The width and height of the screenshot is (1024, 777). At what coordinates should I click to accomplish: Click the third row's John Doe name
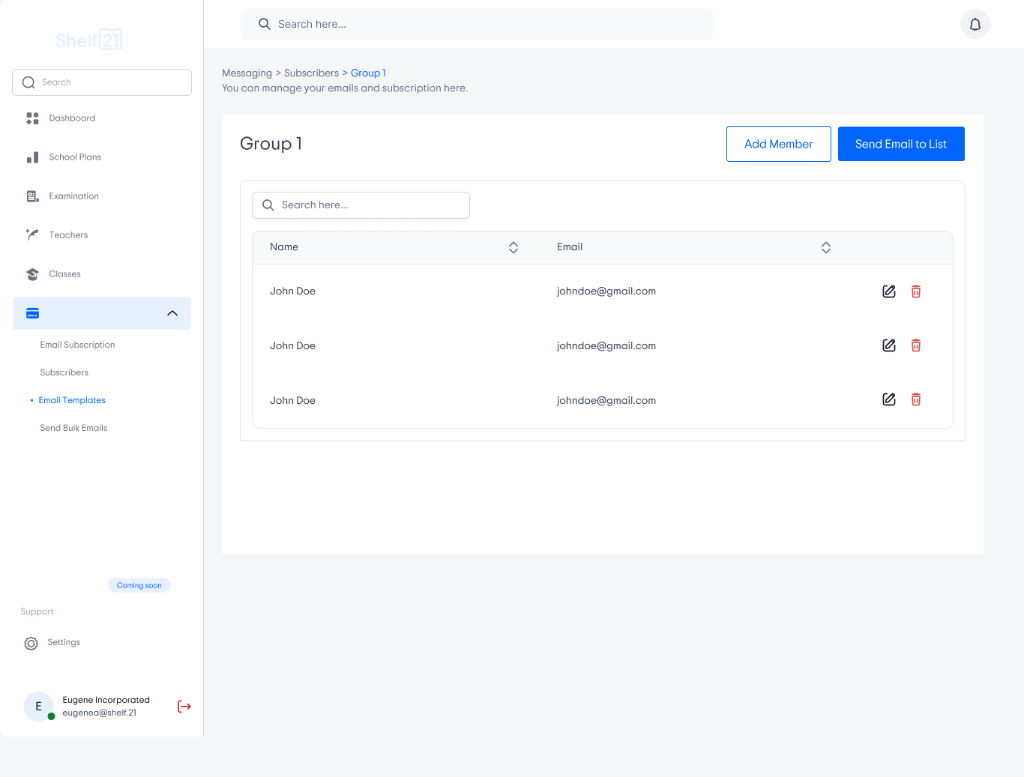pos(292,401)
